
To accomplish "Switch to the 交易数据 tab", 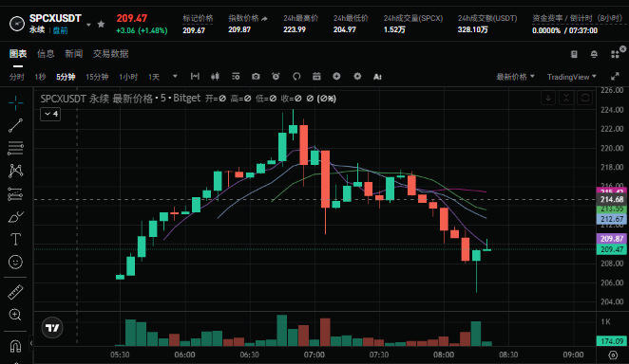I will click(x=111, y=54).
